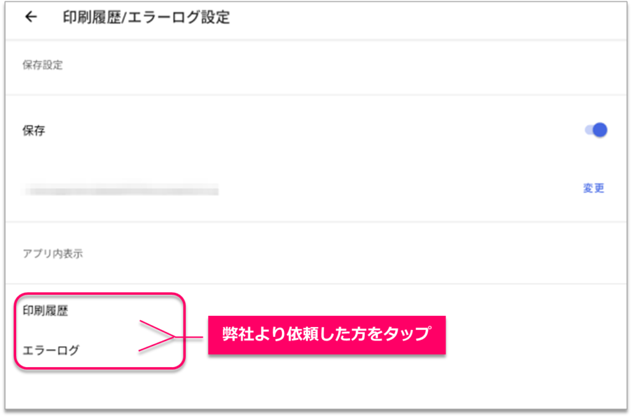Click the 変更 link

(x=593, y=189)
